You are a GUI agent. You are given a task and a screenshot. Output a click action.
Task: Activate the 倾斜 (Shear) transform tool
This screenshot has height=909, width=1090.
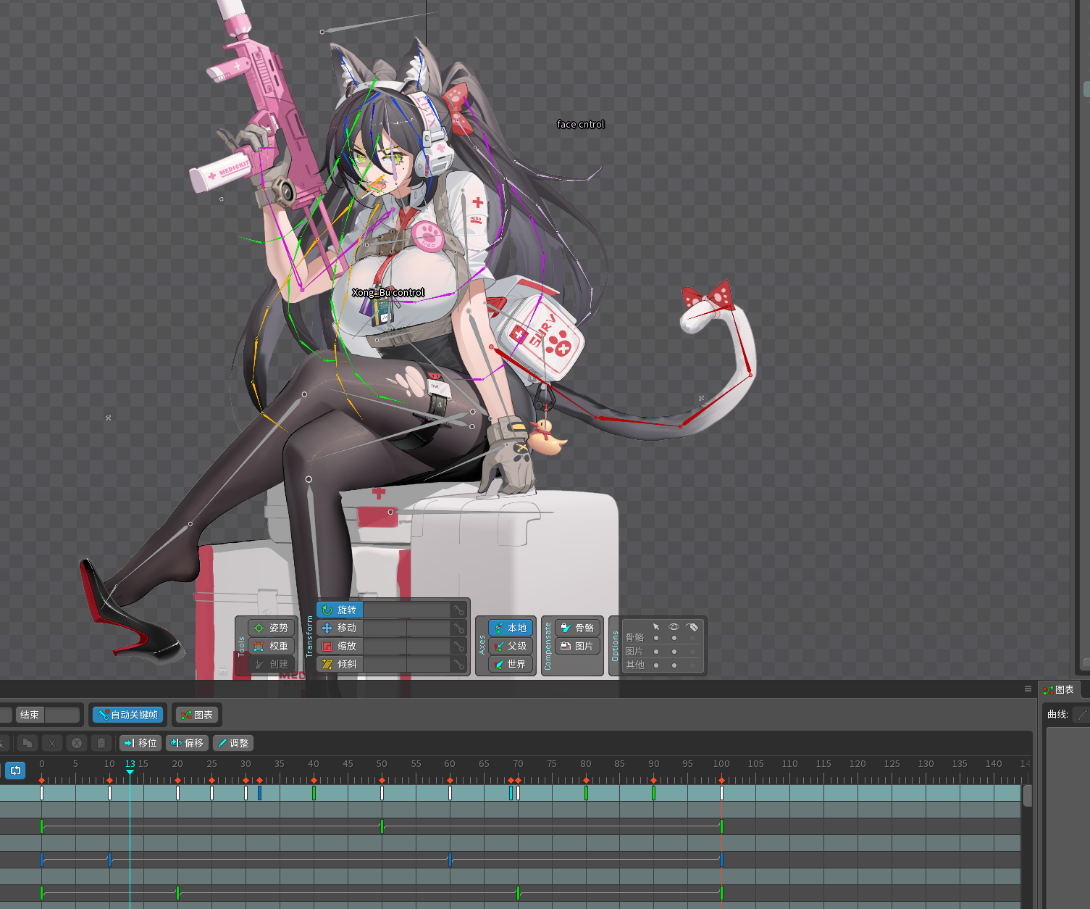[x=340, y=664]
